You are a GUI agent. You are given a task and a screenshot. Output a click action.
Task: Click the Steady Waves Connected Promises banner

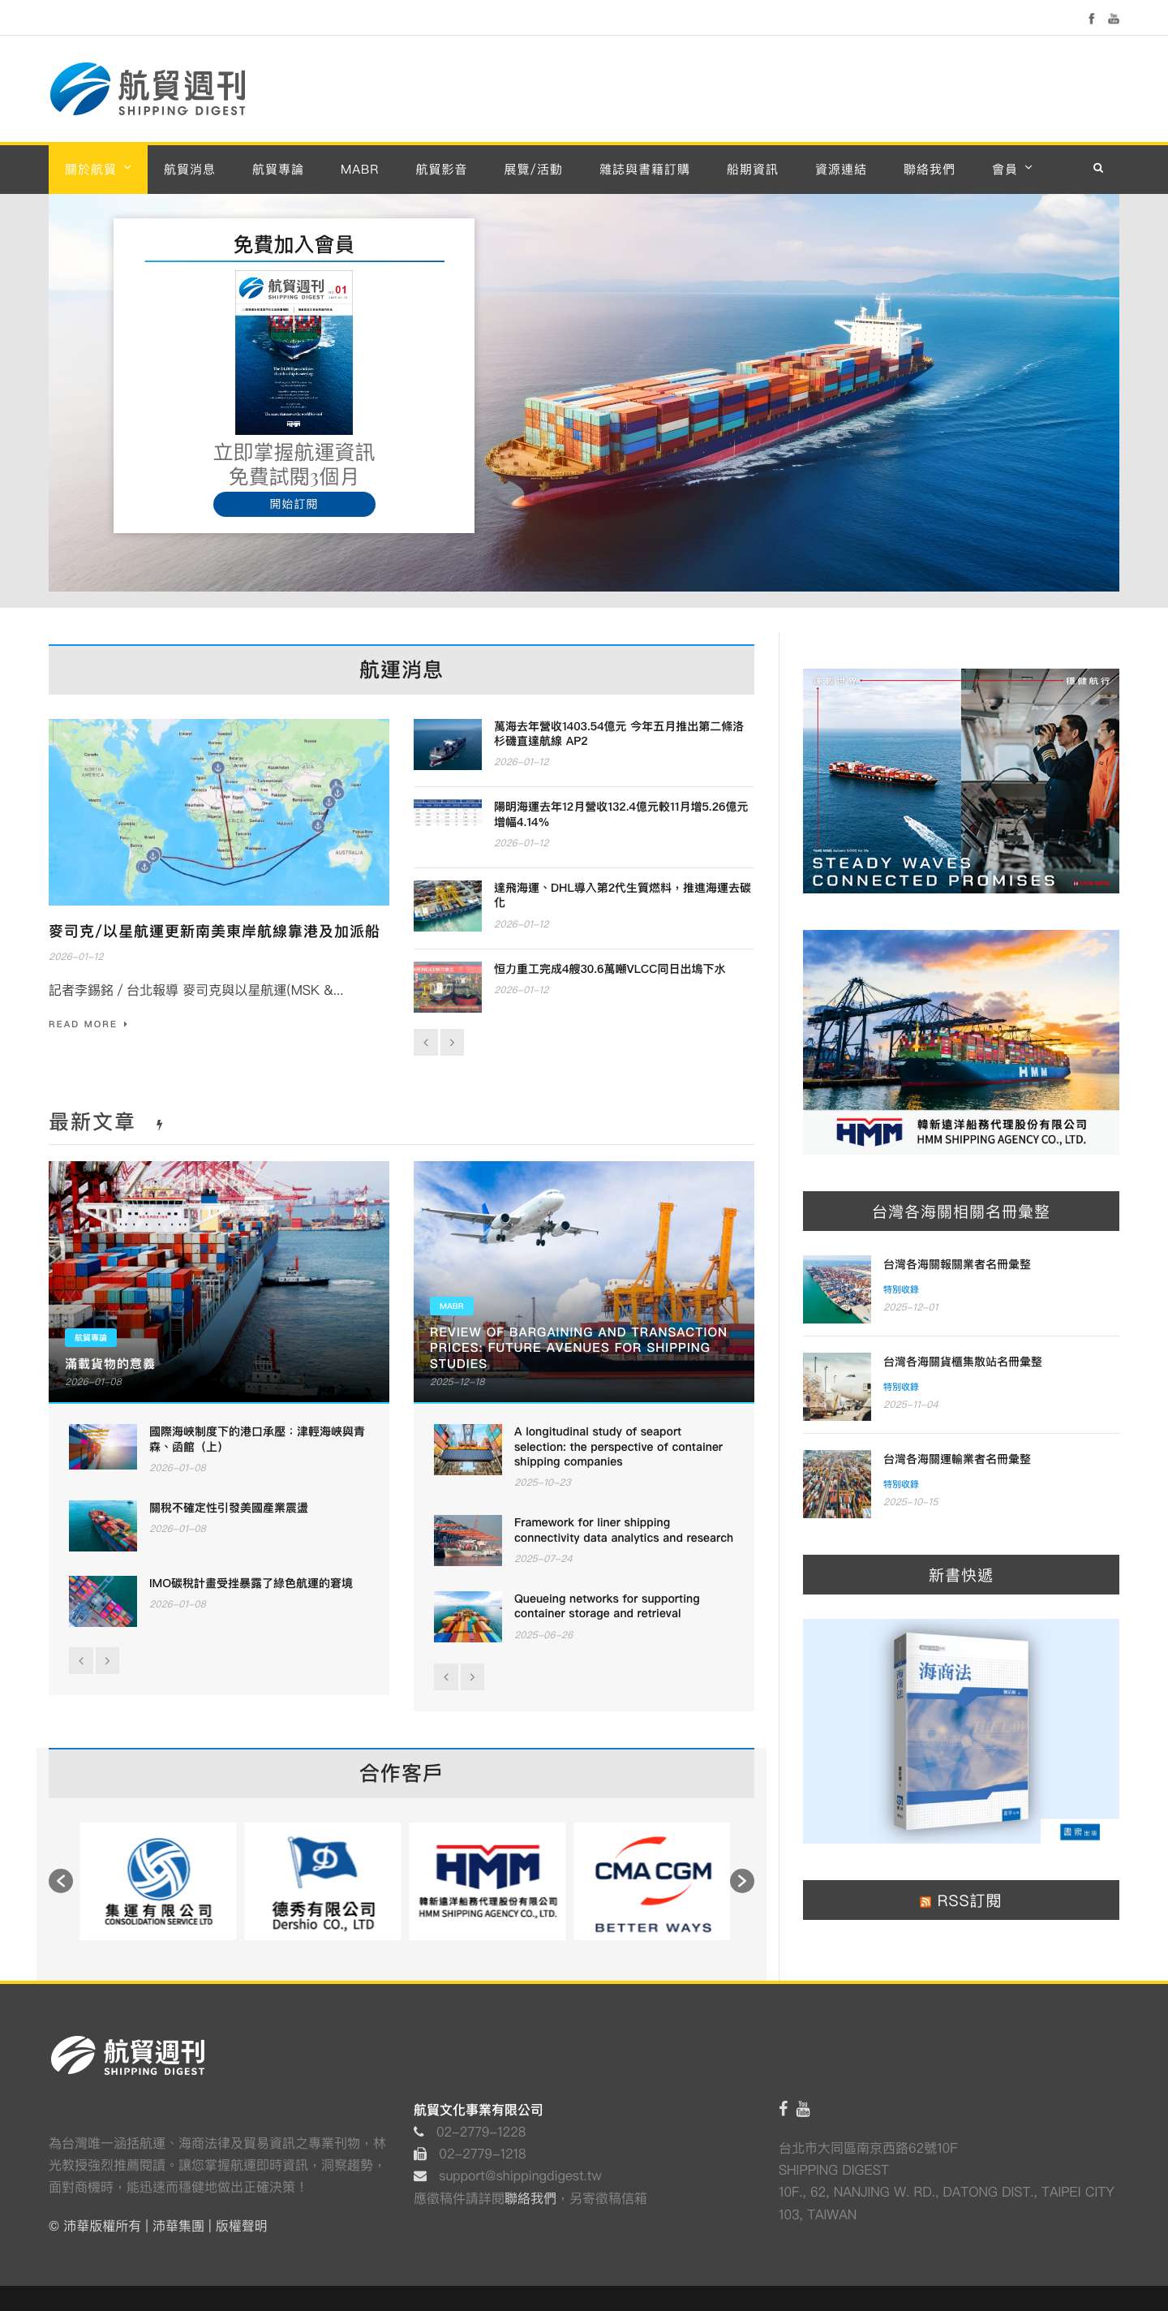pos(961,781)
